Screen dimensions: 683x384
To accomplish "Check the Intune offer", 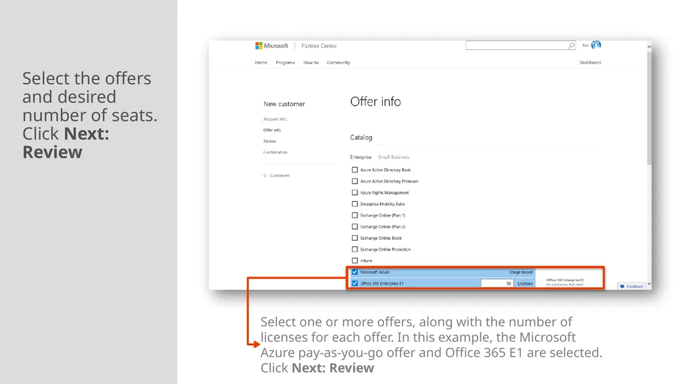I will tap(355, 260).
